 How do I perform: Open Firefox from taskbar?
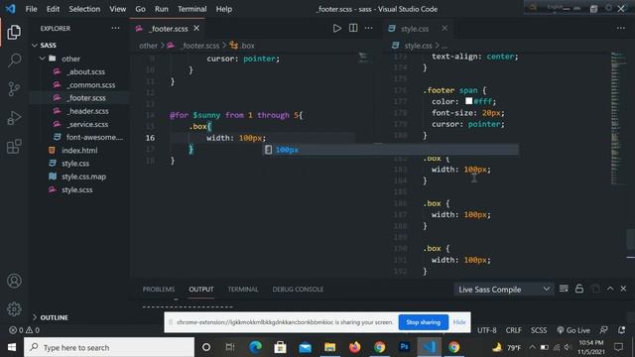(x=354, y=347)
